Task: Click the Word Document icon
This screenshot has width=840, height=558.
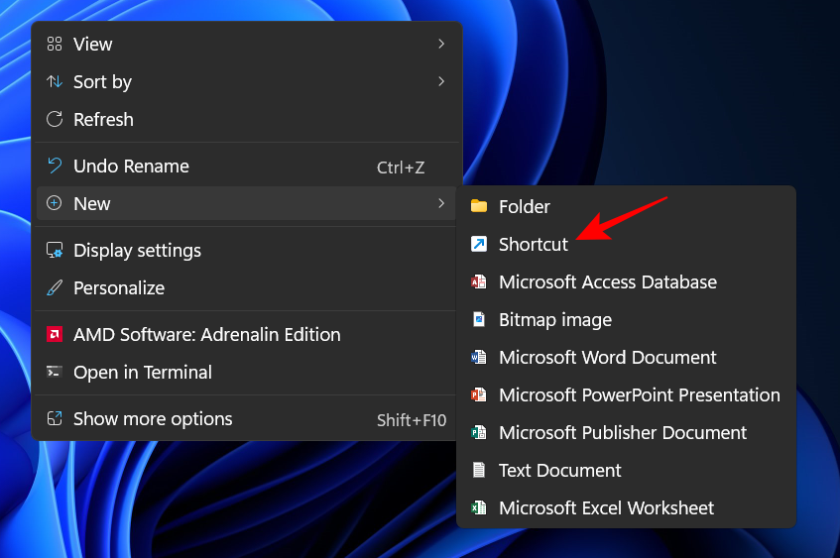Action: click(x=479, y=357)
